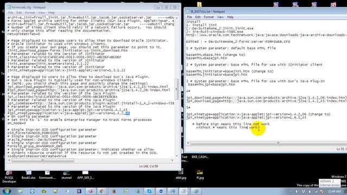Click the Windows Start orb
This screenshot has height=195, width=347.
pos(7,191)
